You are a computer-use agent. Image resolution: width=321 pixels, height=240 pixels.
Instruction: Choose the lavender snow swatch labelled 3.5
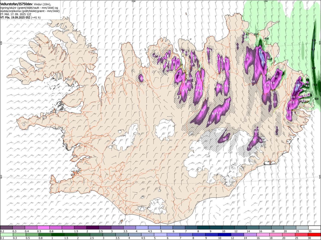click(129, 227)
